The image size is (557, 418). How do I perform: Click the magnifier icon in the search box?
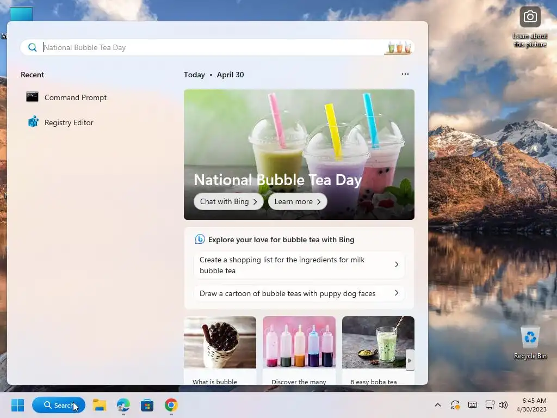point(32,47)
